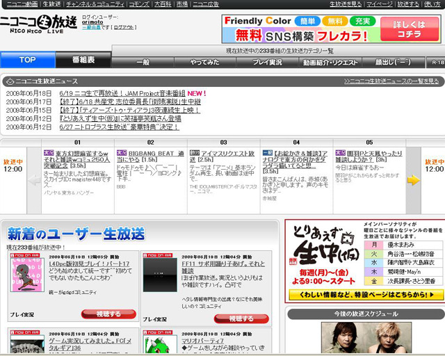Click the 一般会員 membership link
Viewport: 445px width, 356px height.
[x=91, y=27]
